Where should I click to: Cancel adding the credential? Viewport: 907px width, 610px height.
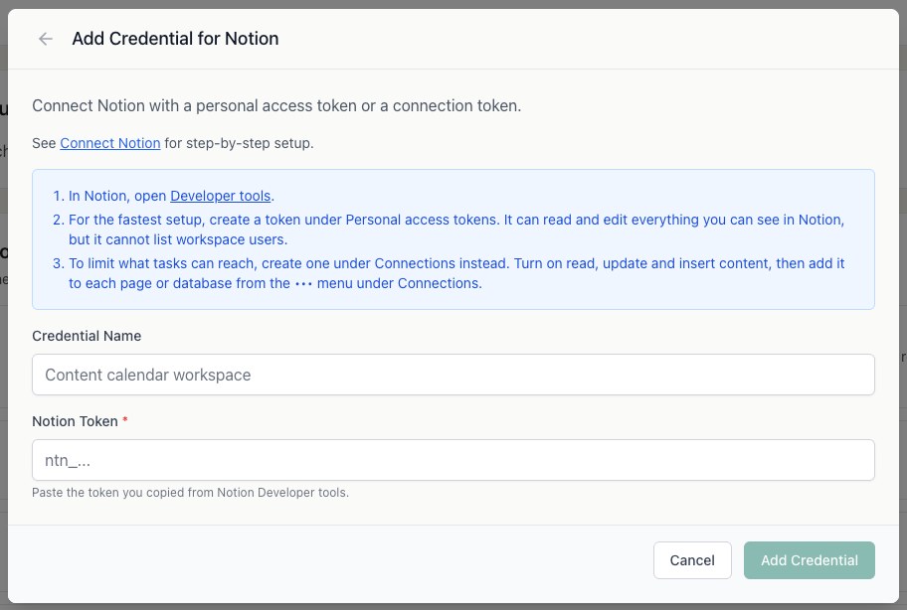[x=692, y=560]
